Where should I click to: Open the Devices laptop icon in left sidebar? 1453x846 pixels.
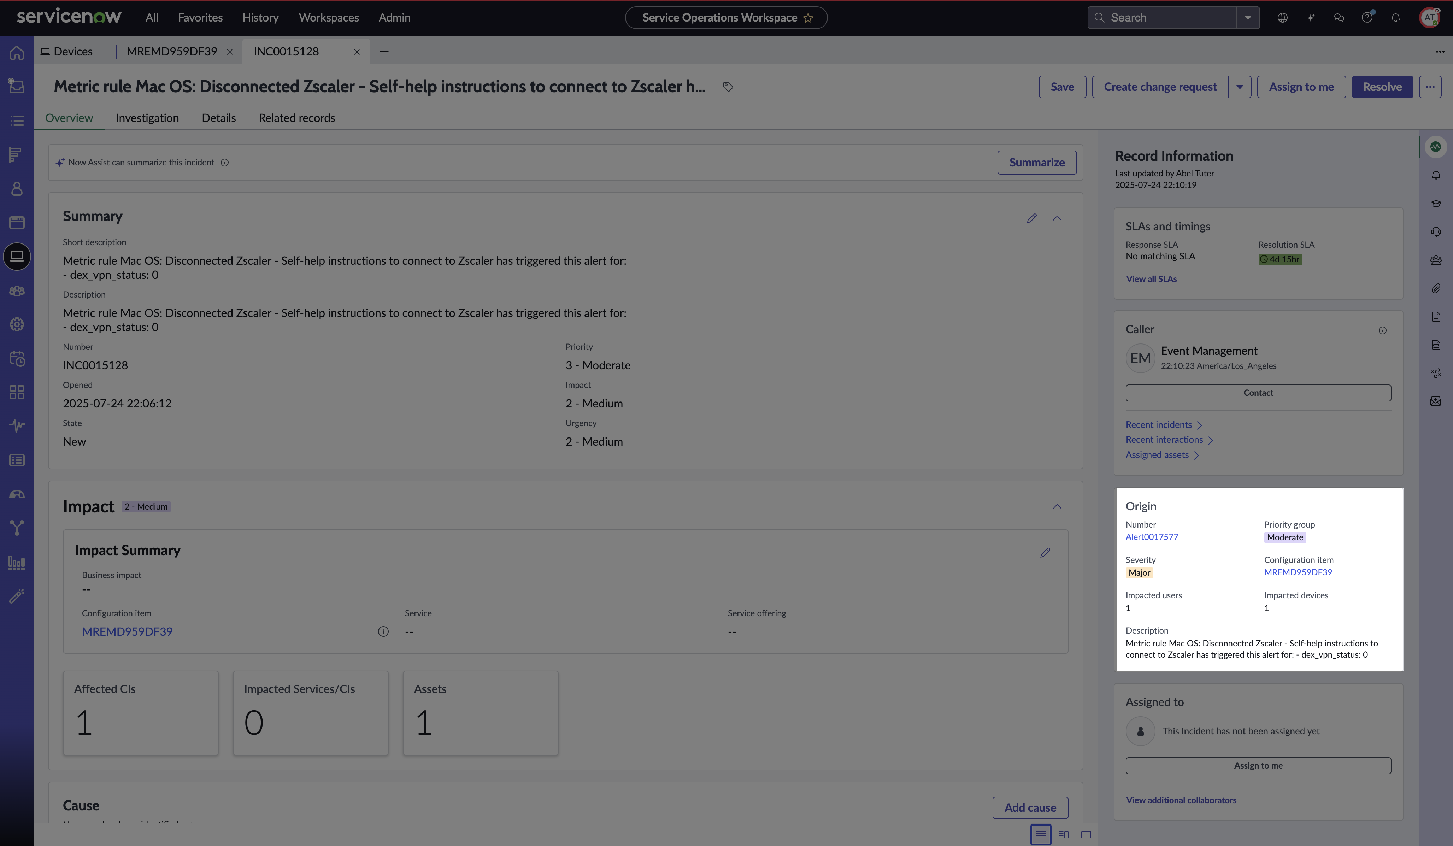[x=17, y=256]
